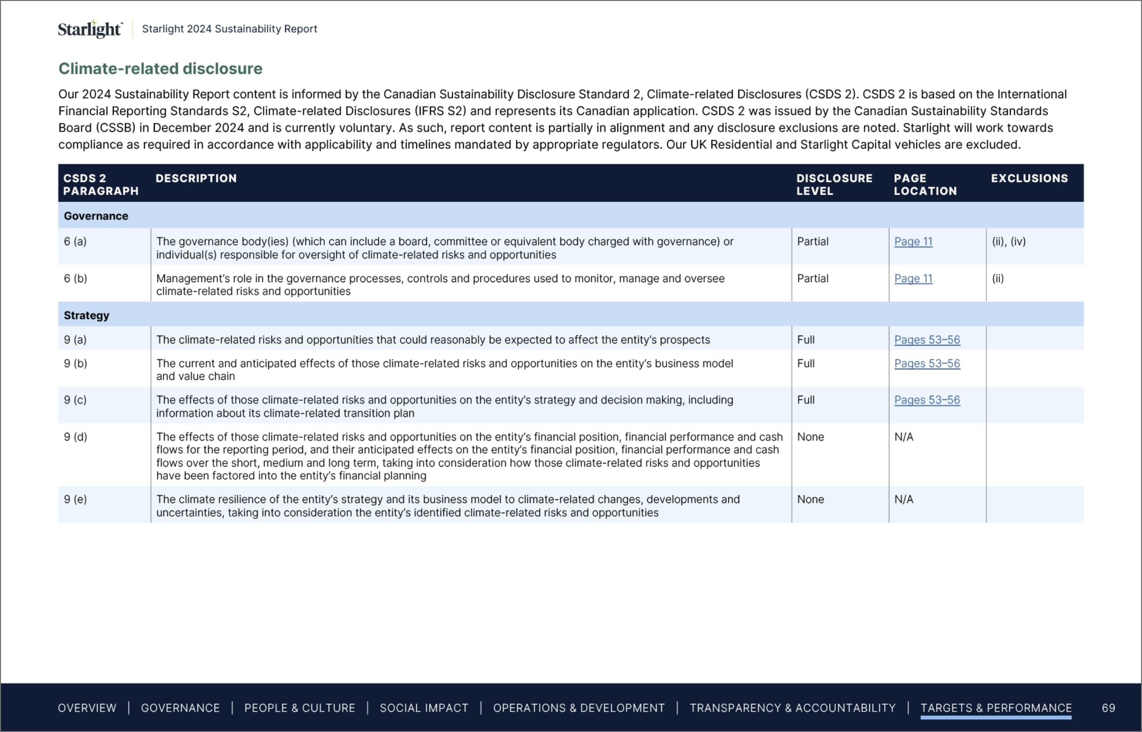Open Social Impact footer tab
This screenshot has height=732, width=1142.
424,707
